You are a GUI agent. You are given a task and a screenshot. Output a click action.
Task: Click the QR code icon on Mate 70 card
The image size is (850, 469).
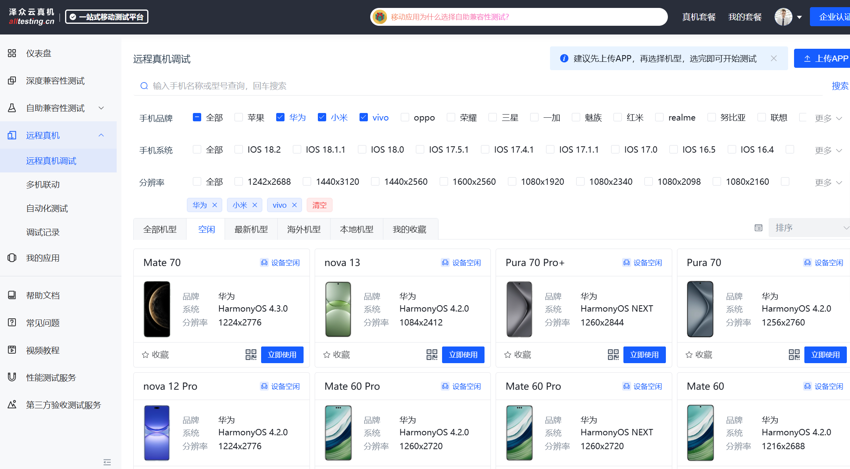click(x=250, y=354)
